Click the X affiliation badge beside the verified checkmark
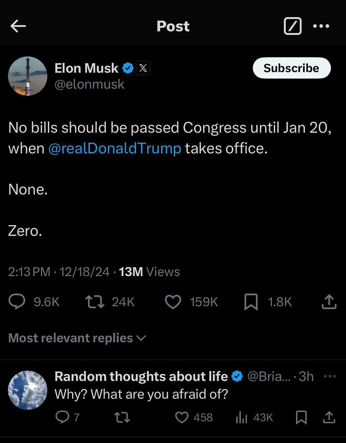 142,68
